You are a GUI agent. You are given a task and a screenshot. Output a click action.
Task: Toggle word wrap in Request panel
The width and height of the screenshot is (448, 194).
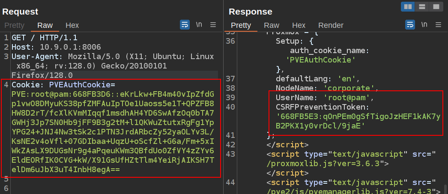(x=185, y=25)
